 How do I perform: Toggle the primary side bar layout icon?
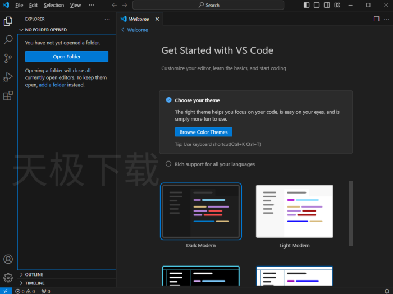307,5
